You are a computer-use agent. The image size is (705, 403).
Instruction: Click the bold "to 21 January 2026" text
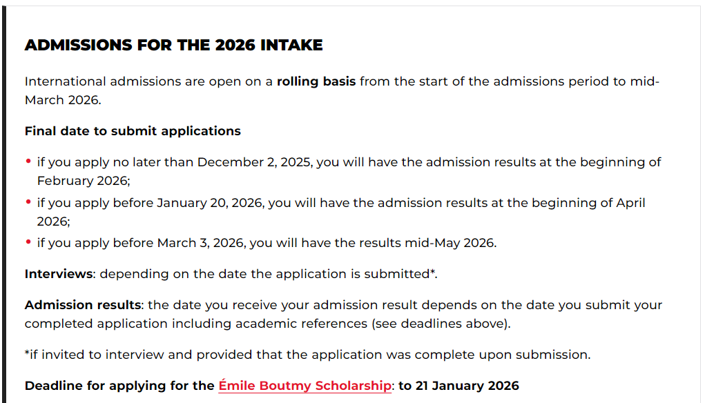coord(458,386)
